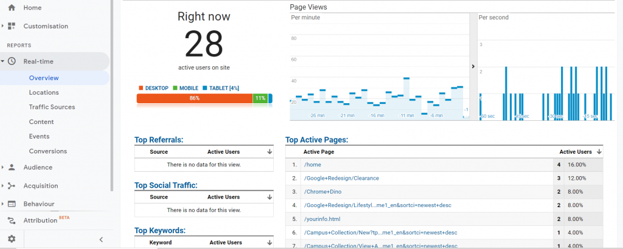This screenshot has width=623, height=249.
Task: Open the Real-time Events report
Action: point(39,136)
